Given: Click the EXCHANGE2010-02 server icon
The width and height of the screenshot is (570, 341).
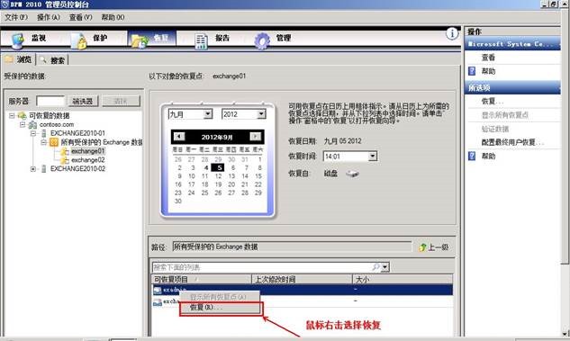Looking at the screenshot, I should click(44, 168).
